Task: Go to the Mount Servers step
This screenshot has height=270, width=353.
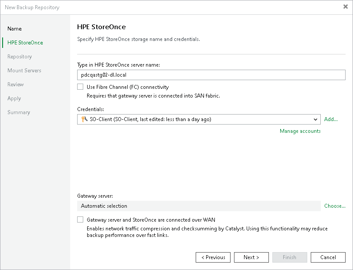Action: pos(24,71)
